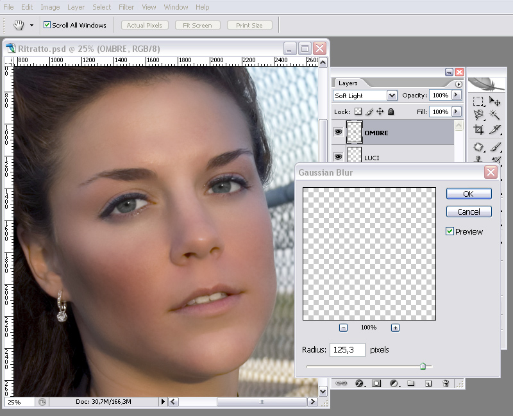This screenshot has height=416, width=513.
Task: Open the Image menu
Action: 50,7
